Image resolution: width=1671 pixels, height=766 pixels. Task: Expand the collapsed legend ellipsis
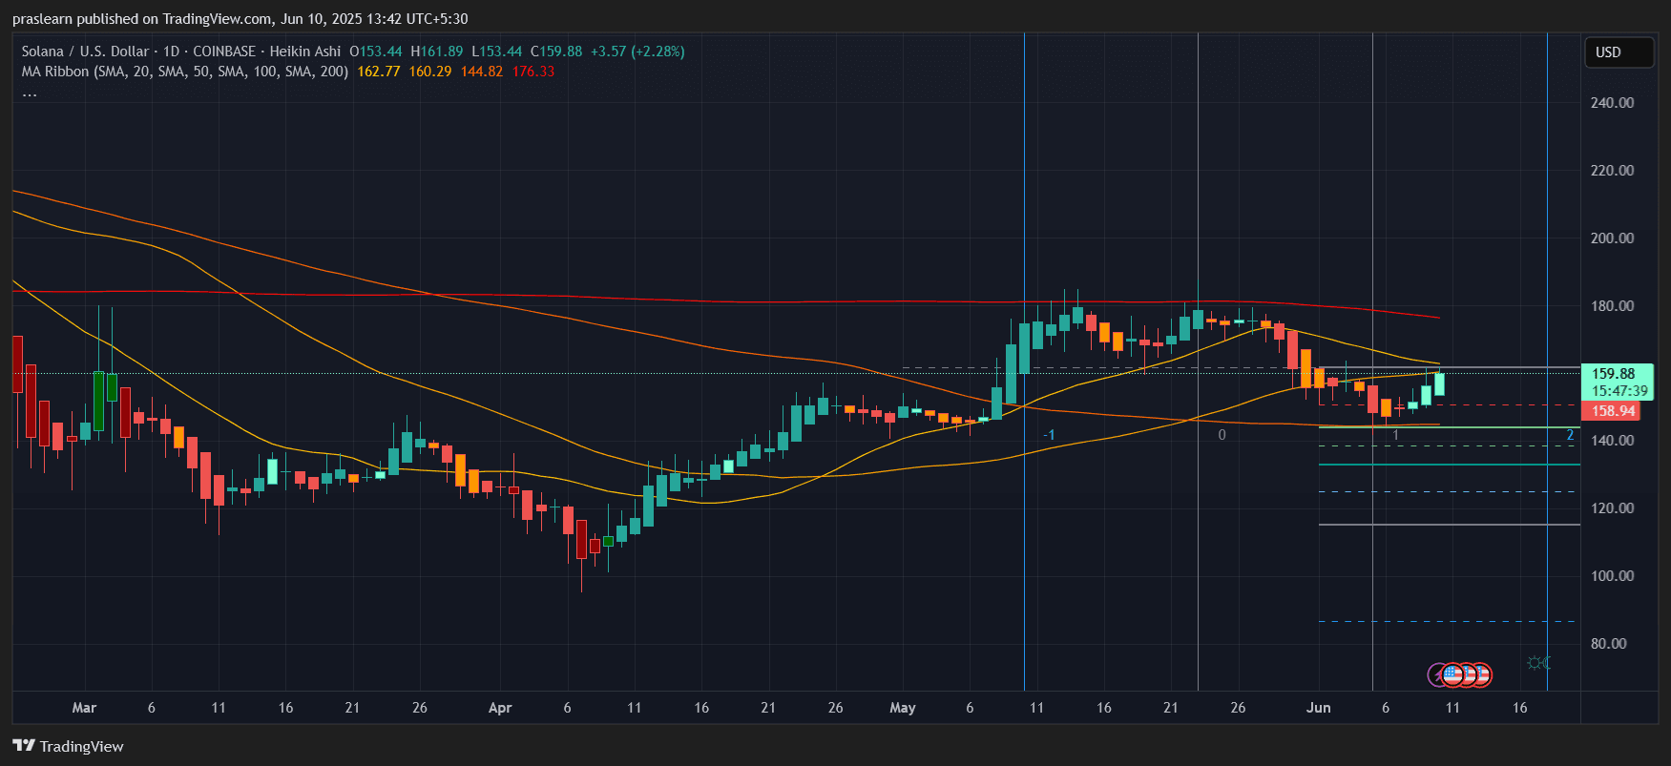(x=30, y=93)
